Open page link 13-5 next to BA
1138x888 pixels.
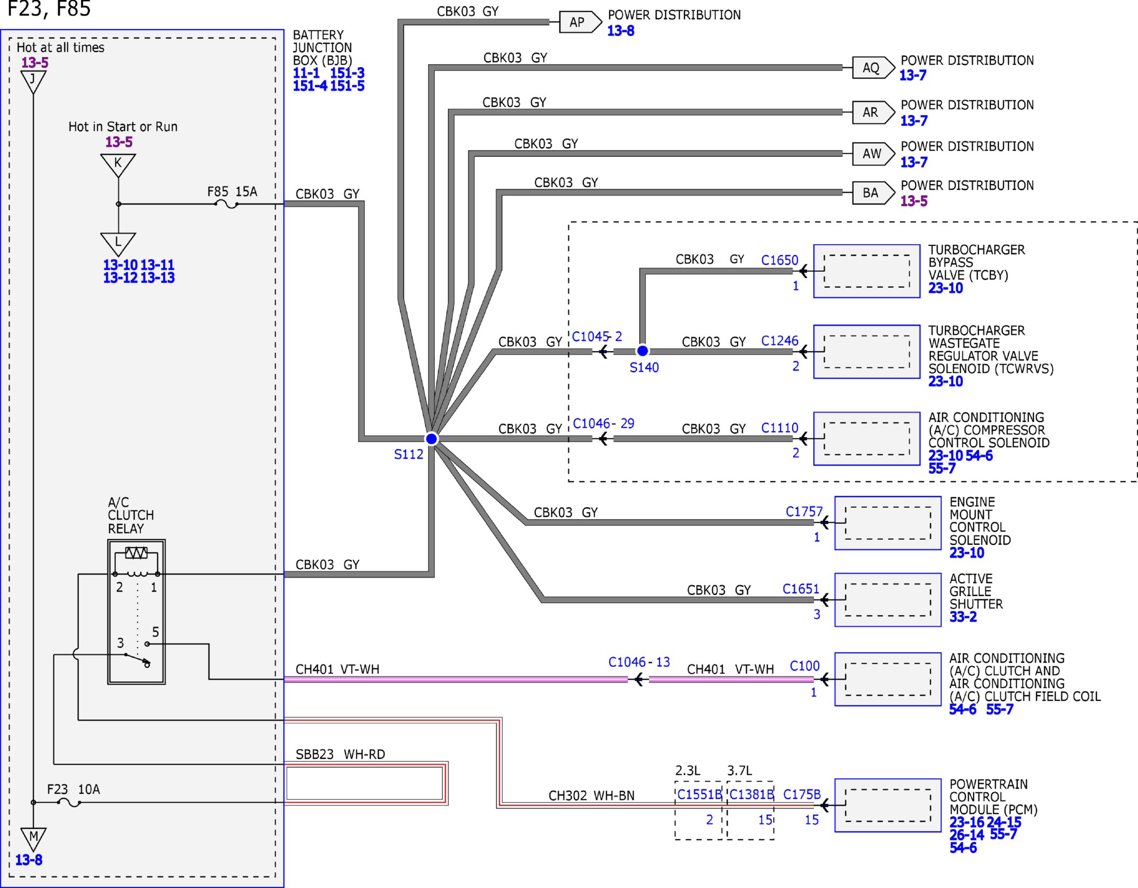coord(914,201)
